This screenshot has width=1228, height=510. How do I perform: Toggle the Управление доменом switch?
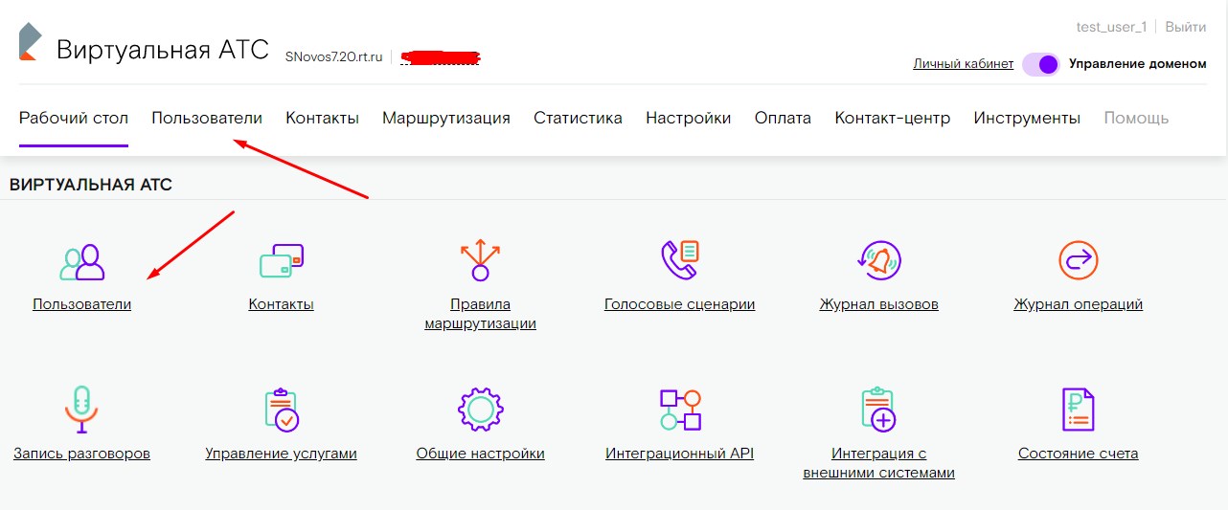[1040, 64]
